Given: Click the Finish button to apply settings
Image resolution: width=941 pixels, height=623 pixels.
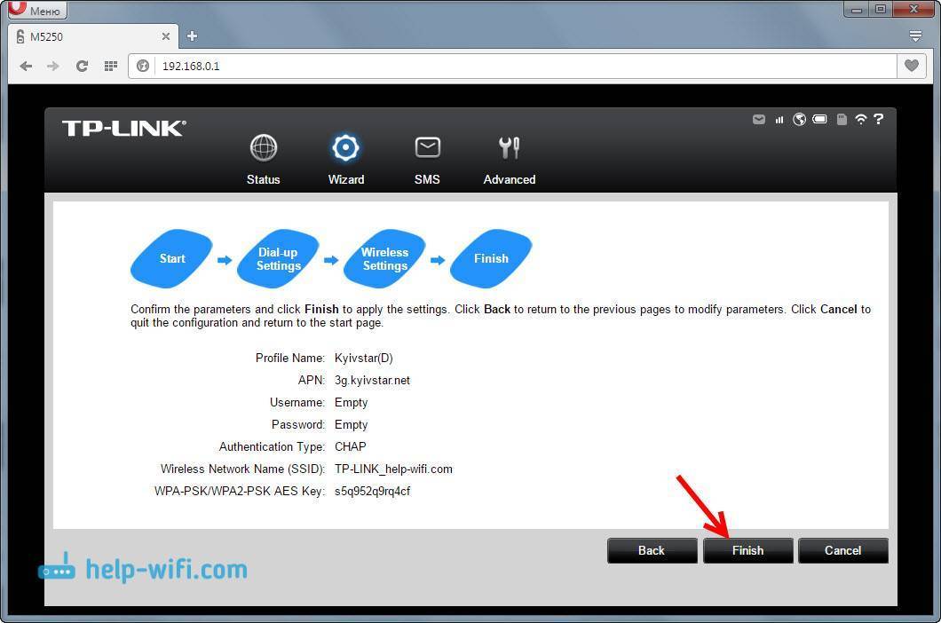Looking at the screenshot, I should point(747,550).
